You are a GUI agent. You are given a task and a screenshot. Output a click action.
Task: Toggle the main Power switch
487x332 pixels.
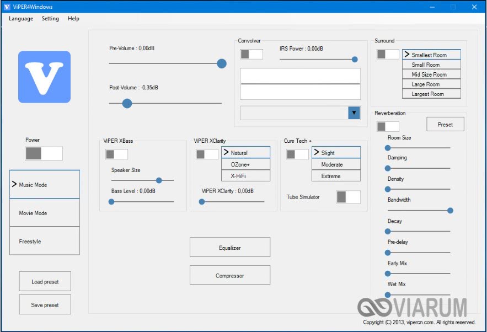click(x=44, y=153)
